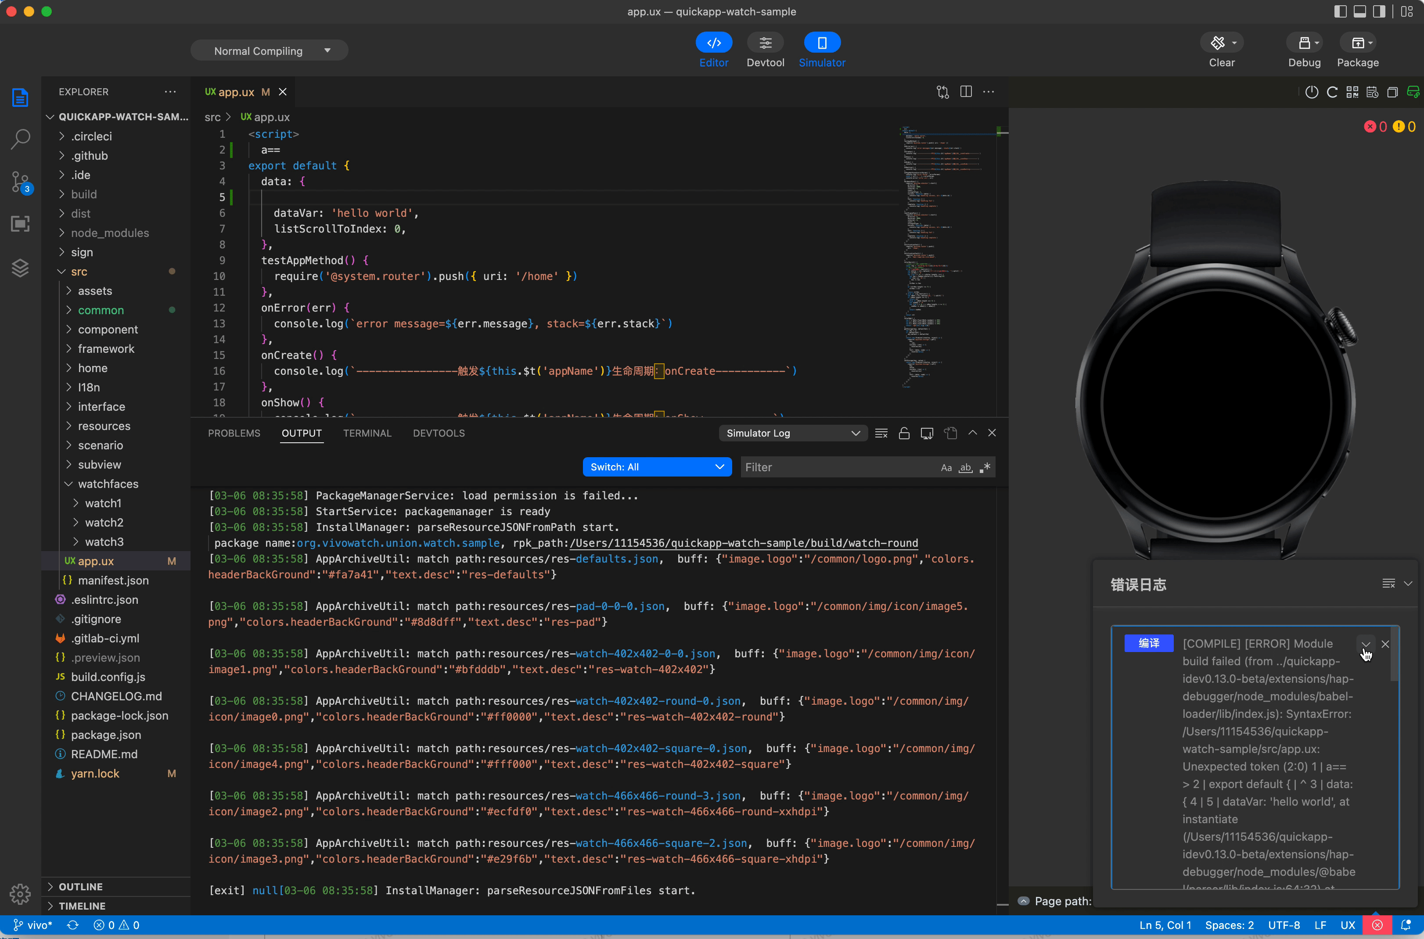Screen dimensions: 1424x939
Task: Toggle bottom panel layout button
Action: pyautogui.click(x=1360, y=11)
